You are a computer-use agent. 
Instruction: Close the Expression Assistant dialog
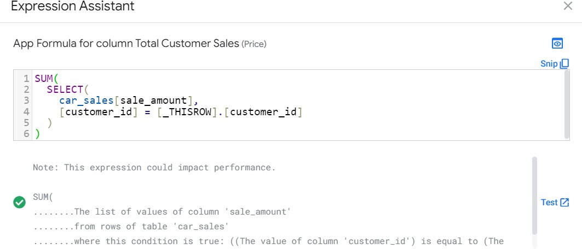click(x=568, y=7)
